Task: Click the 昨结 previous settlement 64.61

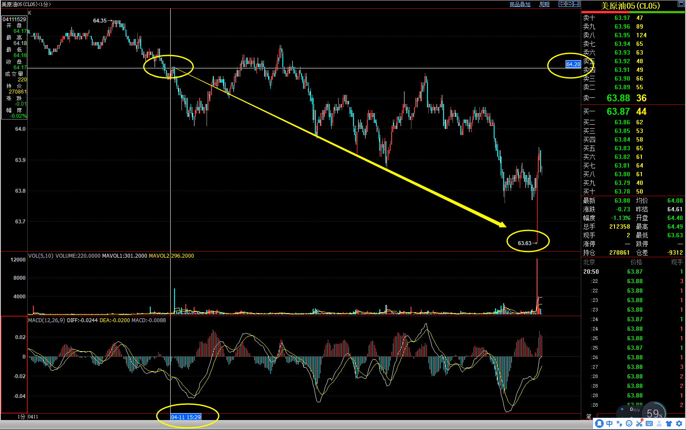Action: [x=675, y=209]
